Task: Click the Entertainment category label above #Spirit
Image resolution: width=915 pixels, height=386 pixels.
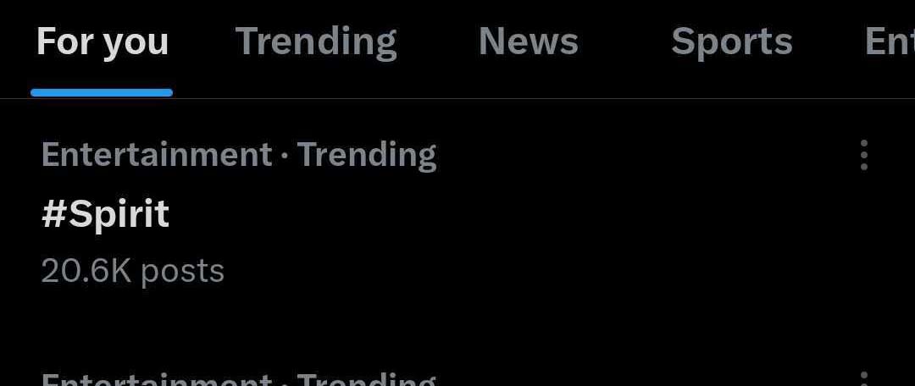Action: (156, 155)
